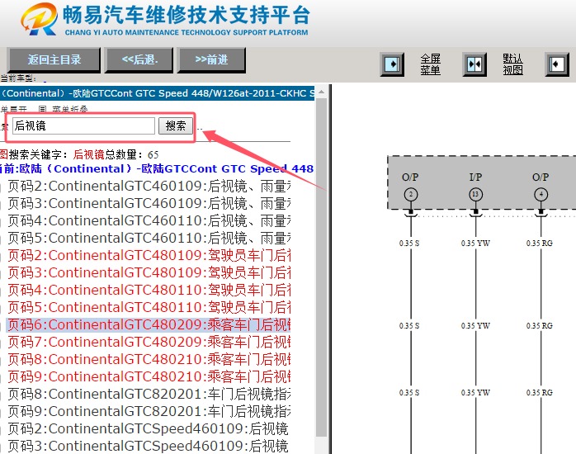Viewport: 576px width, 454px height.
Task: Click the blue 欧陆 Continental GTC Speed heading link
Action: [158, 168]
